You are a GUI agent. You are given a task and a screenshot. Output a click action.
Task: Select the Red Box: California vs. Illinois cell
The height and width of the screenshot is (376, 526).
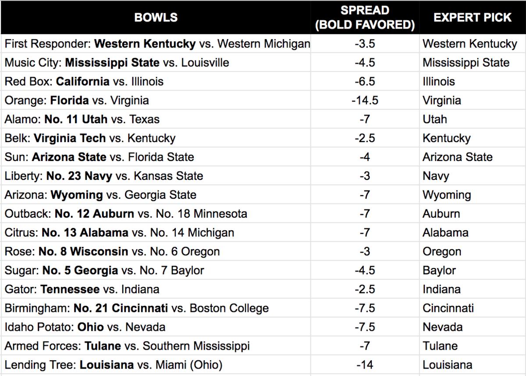click(x=84, y=82)
